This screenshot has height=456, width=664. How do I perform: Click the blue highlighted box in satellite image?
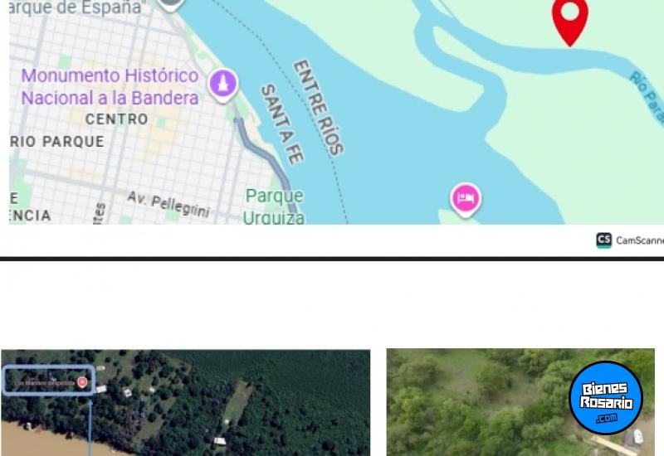click(49, 381)
